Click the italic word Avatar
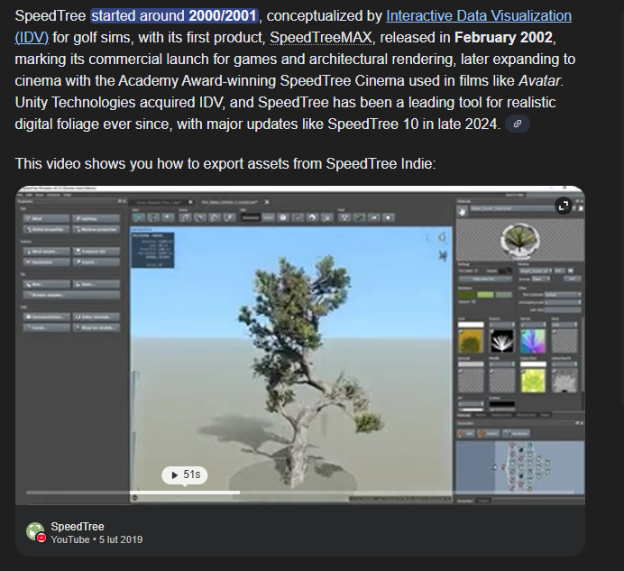This screenshot has height=571, width=624. tap(539, 81)
